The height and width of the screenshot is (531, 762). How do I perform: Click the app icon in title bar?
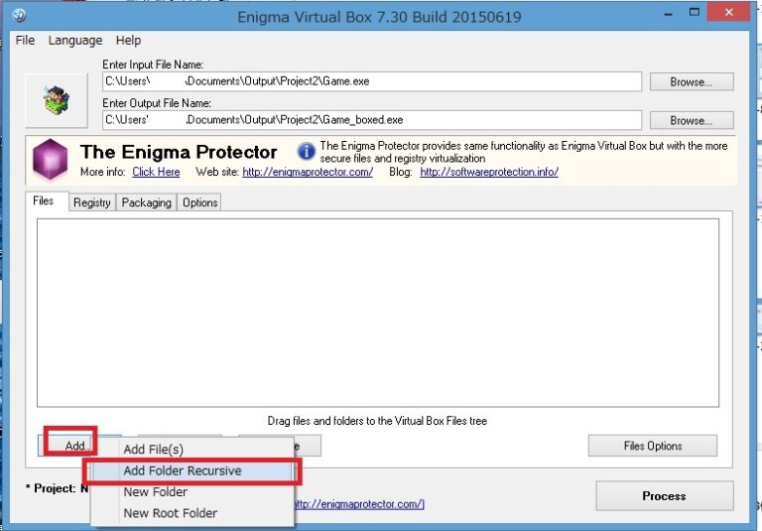19,18
